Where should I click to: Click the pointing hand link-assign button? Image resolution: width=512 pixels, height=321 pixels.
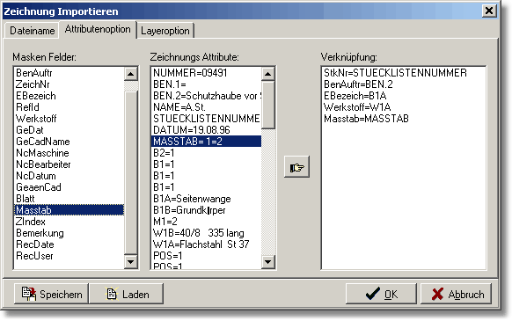pos(296,167)
